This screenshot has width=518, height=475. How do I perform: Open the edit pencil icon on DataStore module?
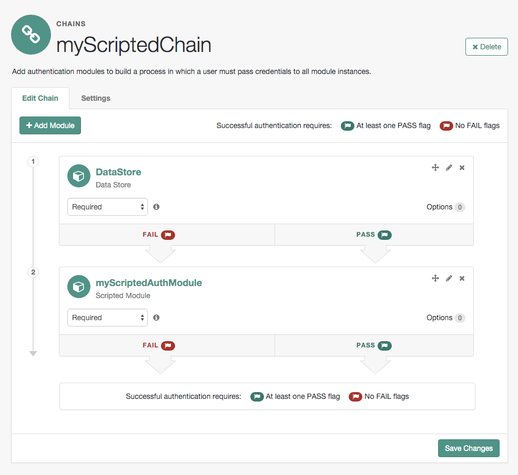coord(449,167)
